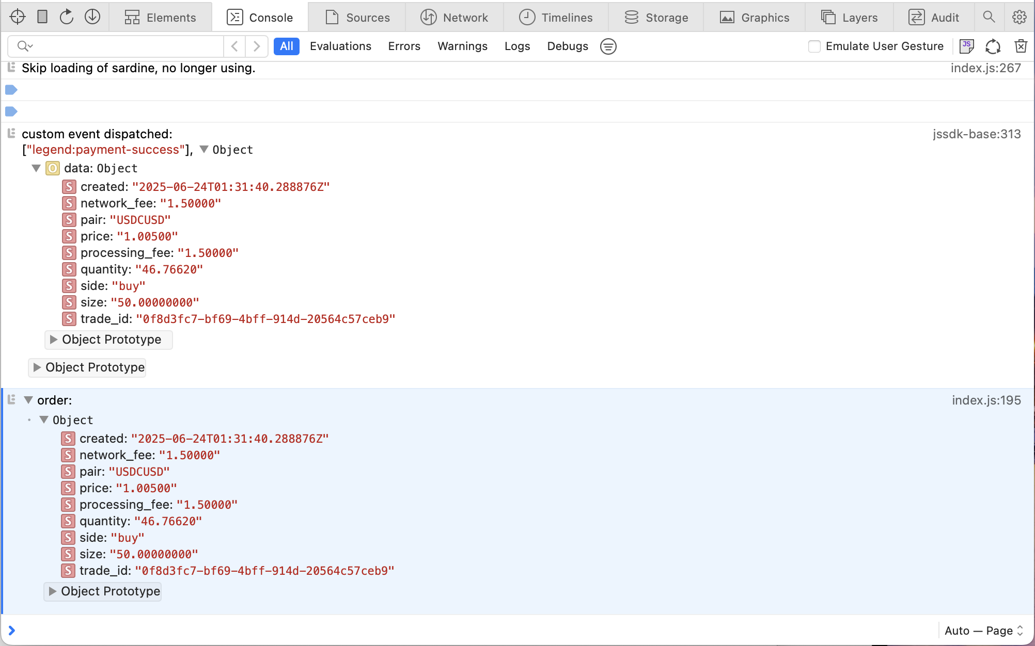Expand Object Prototype under data object
This screenshot has width=1035, height=646.
(53, 340)
